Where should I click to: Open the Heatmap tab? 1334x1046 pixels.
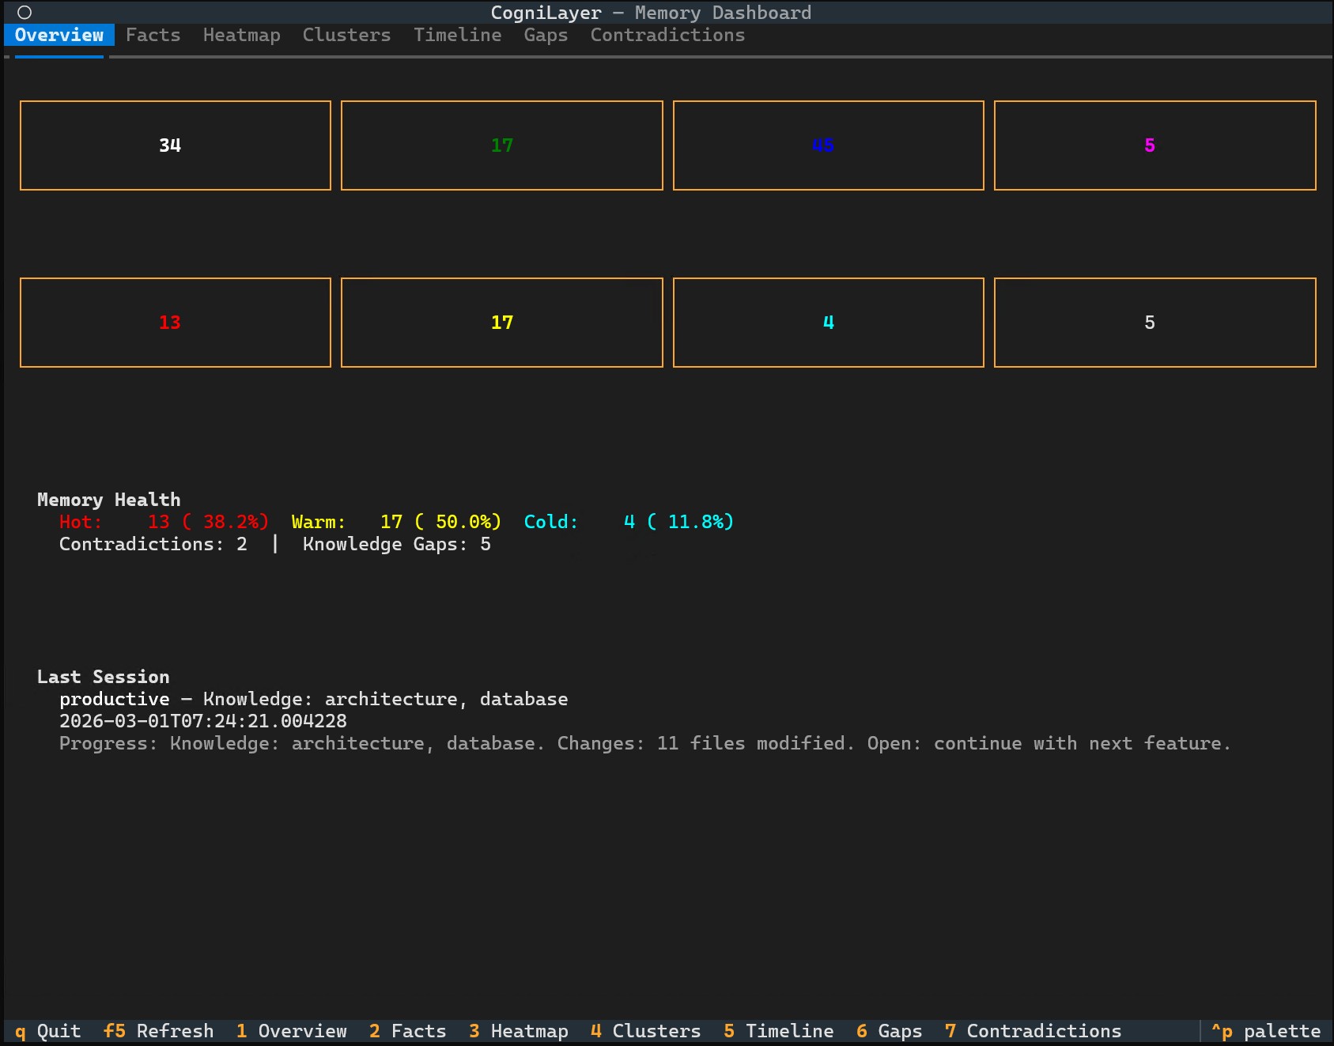click(242, 35)
